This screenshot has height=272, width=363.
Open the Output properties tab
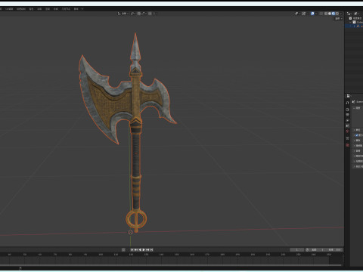pos(348,115)
